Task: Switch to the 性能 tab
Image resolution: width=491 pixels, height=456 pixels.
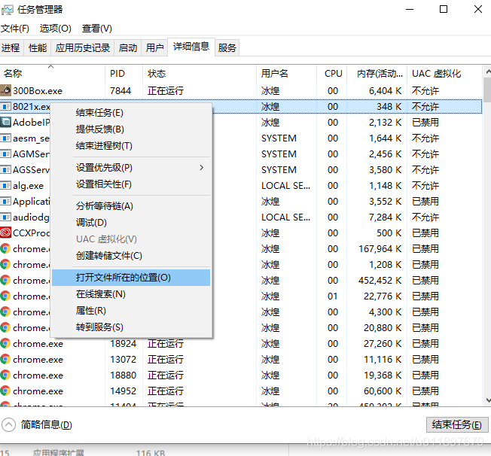Action: pos(38,48)
